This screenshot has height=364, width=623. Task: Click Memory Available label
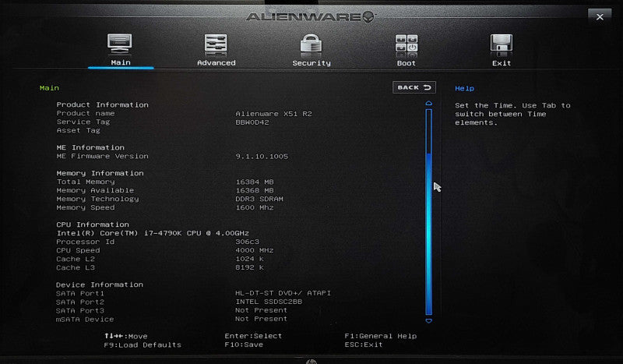coord(95,190)
